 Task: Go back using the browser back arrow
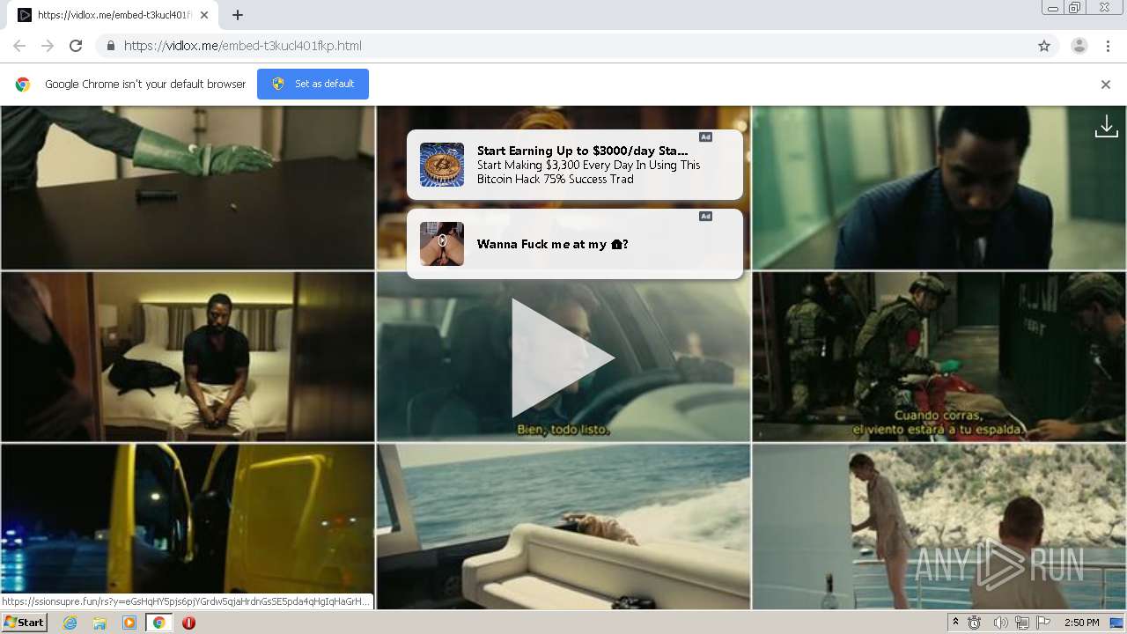click(19, 46)
